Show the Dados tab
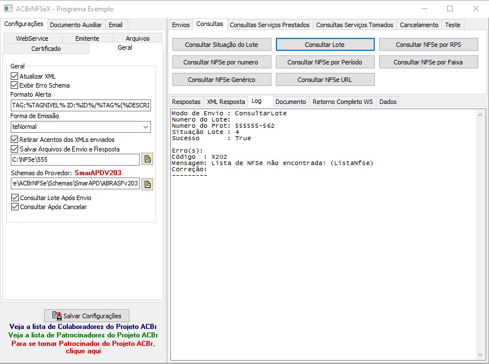Viewport: 489px width, 364px height. tap(388, 102)
